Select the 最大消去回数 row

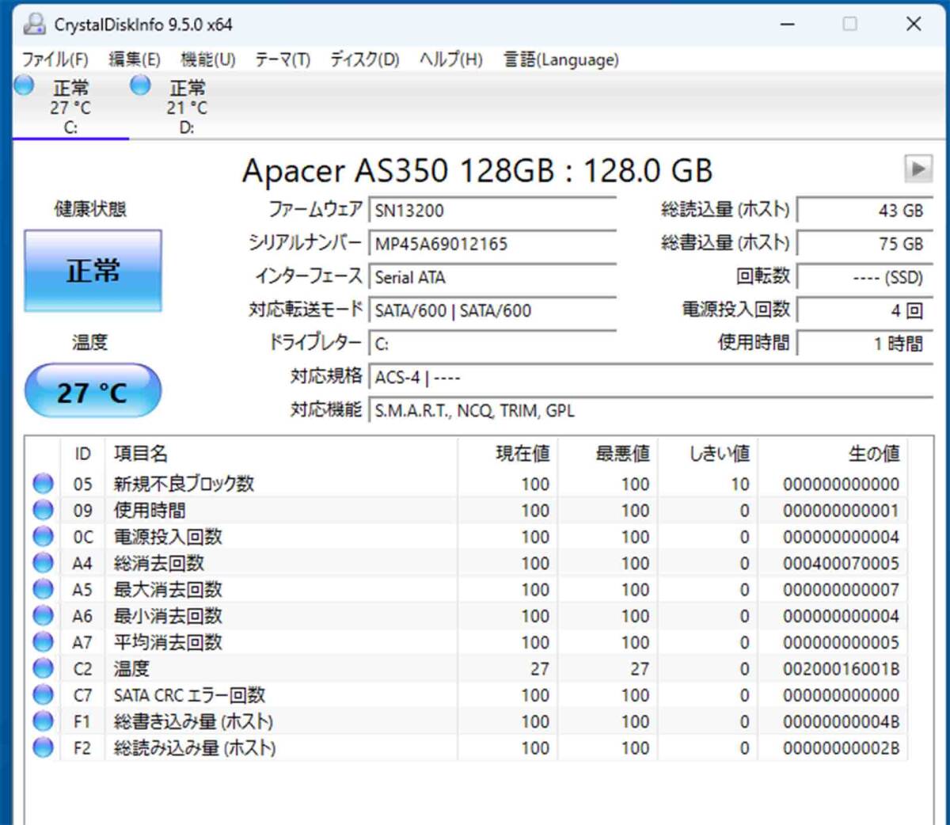[x=467, y=589]
